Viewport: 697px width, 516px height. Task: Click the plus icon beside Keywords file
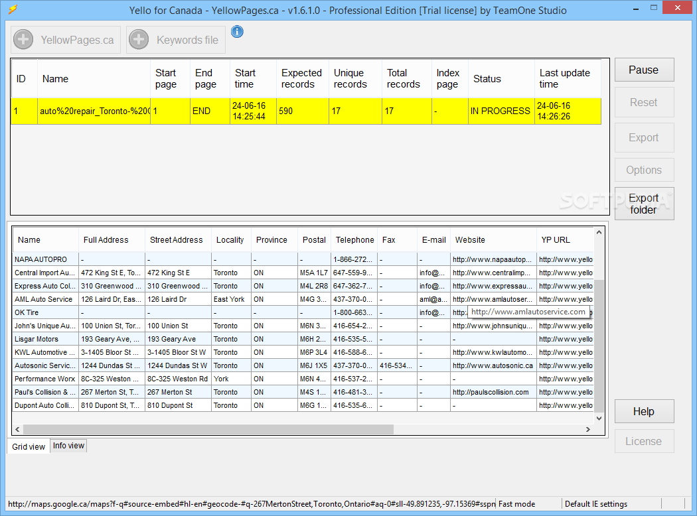pyautogui.click(x=139, y=40)
